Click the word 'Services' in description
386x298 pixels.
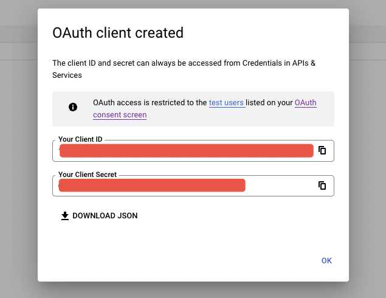67,75
